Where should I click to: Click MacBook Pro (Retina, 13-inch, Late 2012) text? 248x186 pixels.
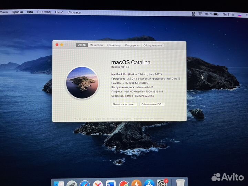pyautogui.click(x=136, y=74)
